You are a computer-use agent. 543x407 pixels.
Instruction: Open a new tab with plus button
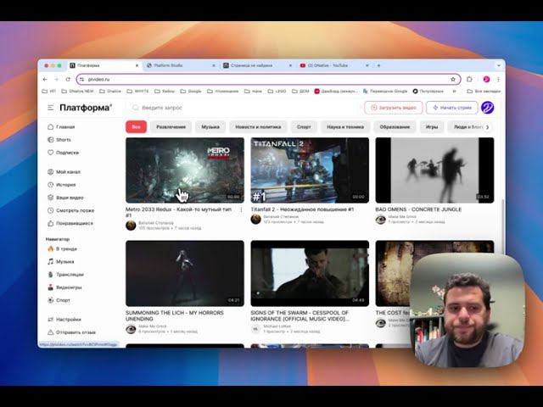tap(379, 65)
